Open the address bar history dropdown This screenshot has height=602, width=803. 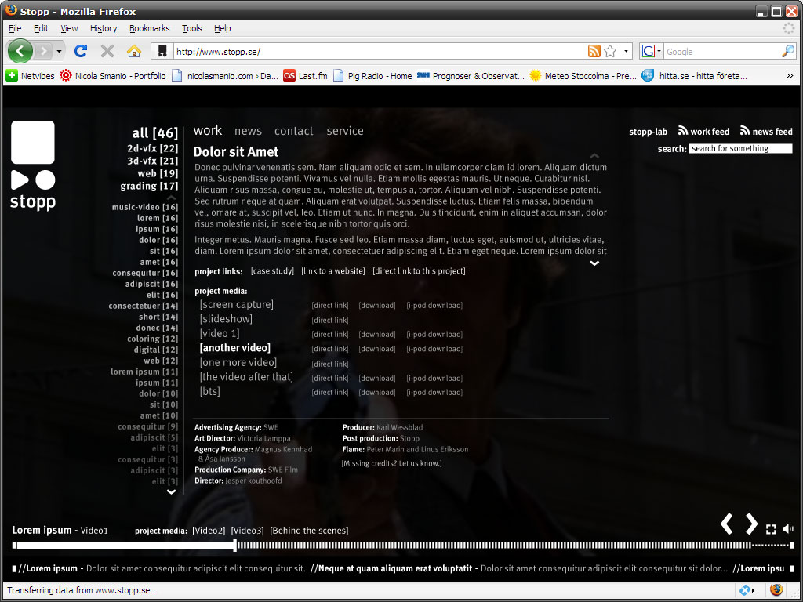pyautogui.click(x=626, y=51)
